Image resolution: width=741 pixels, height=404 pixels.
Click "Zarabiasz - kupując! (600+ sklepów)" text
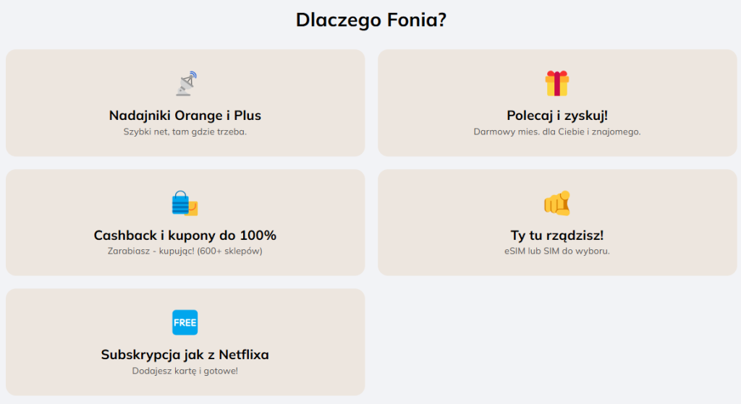[185, 252]
